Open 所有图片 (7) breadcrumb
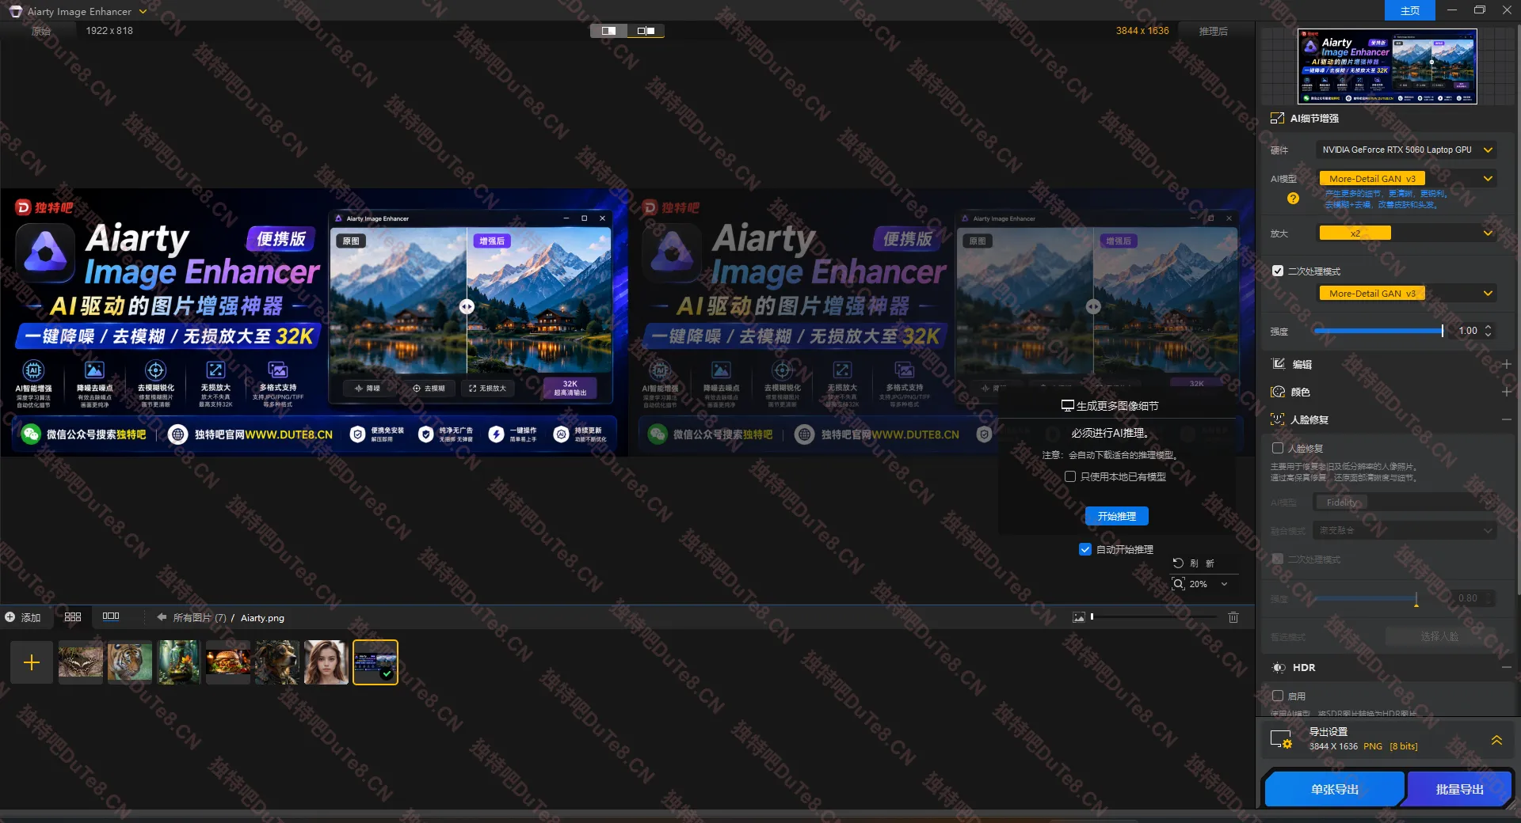Image resolution: width=1521 pixels, height=823 pixels. pyautogui.click(x=200, y=617)
